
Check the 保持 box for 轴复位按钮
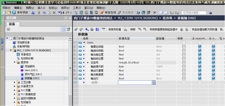[x=184, y=46]
